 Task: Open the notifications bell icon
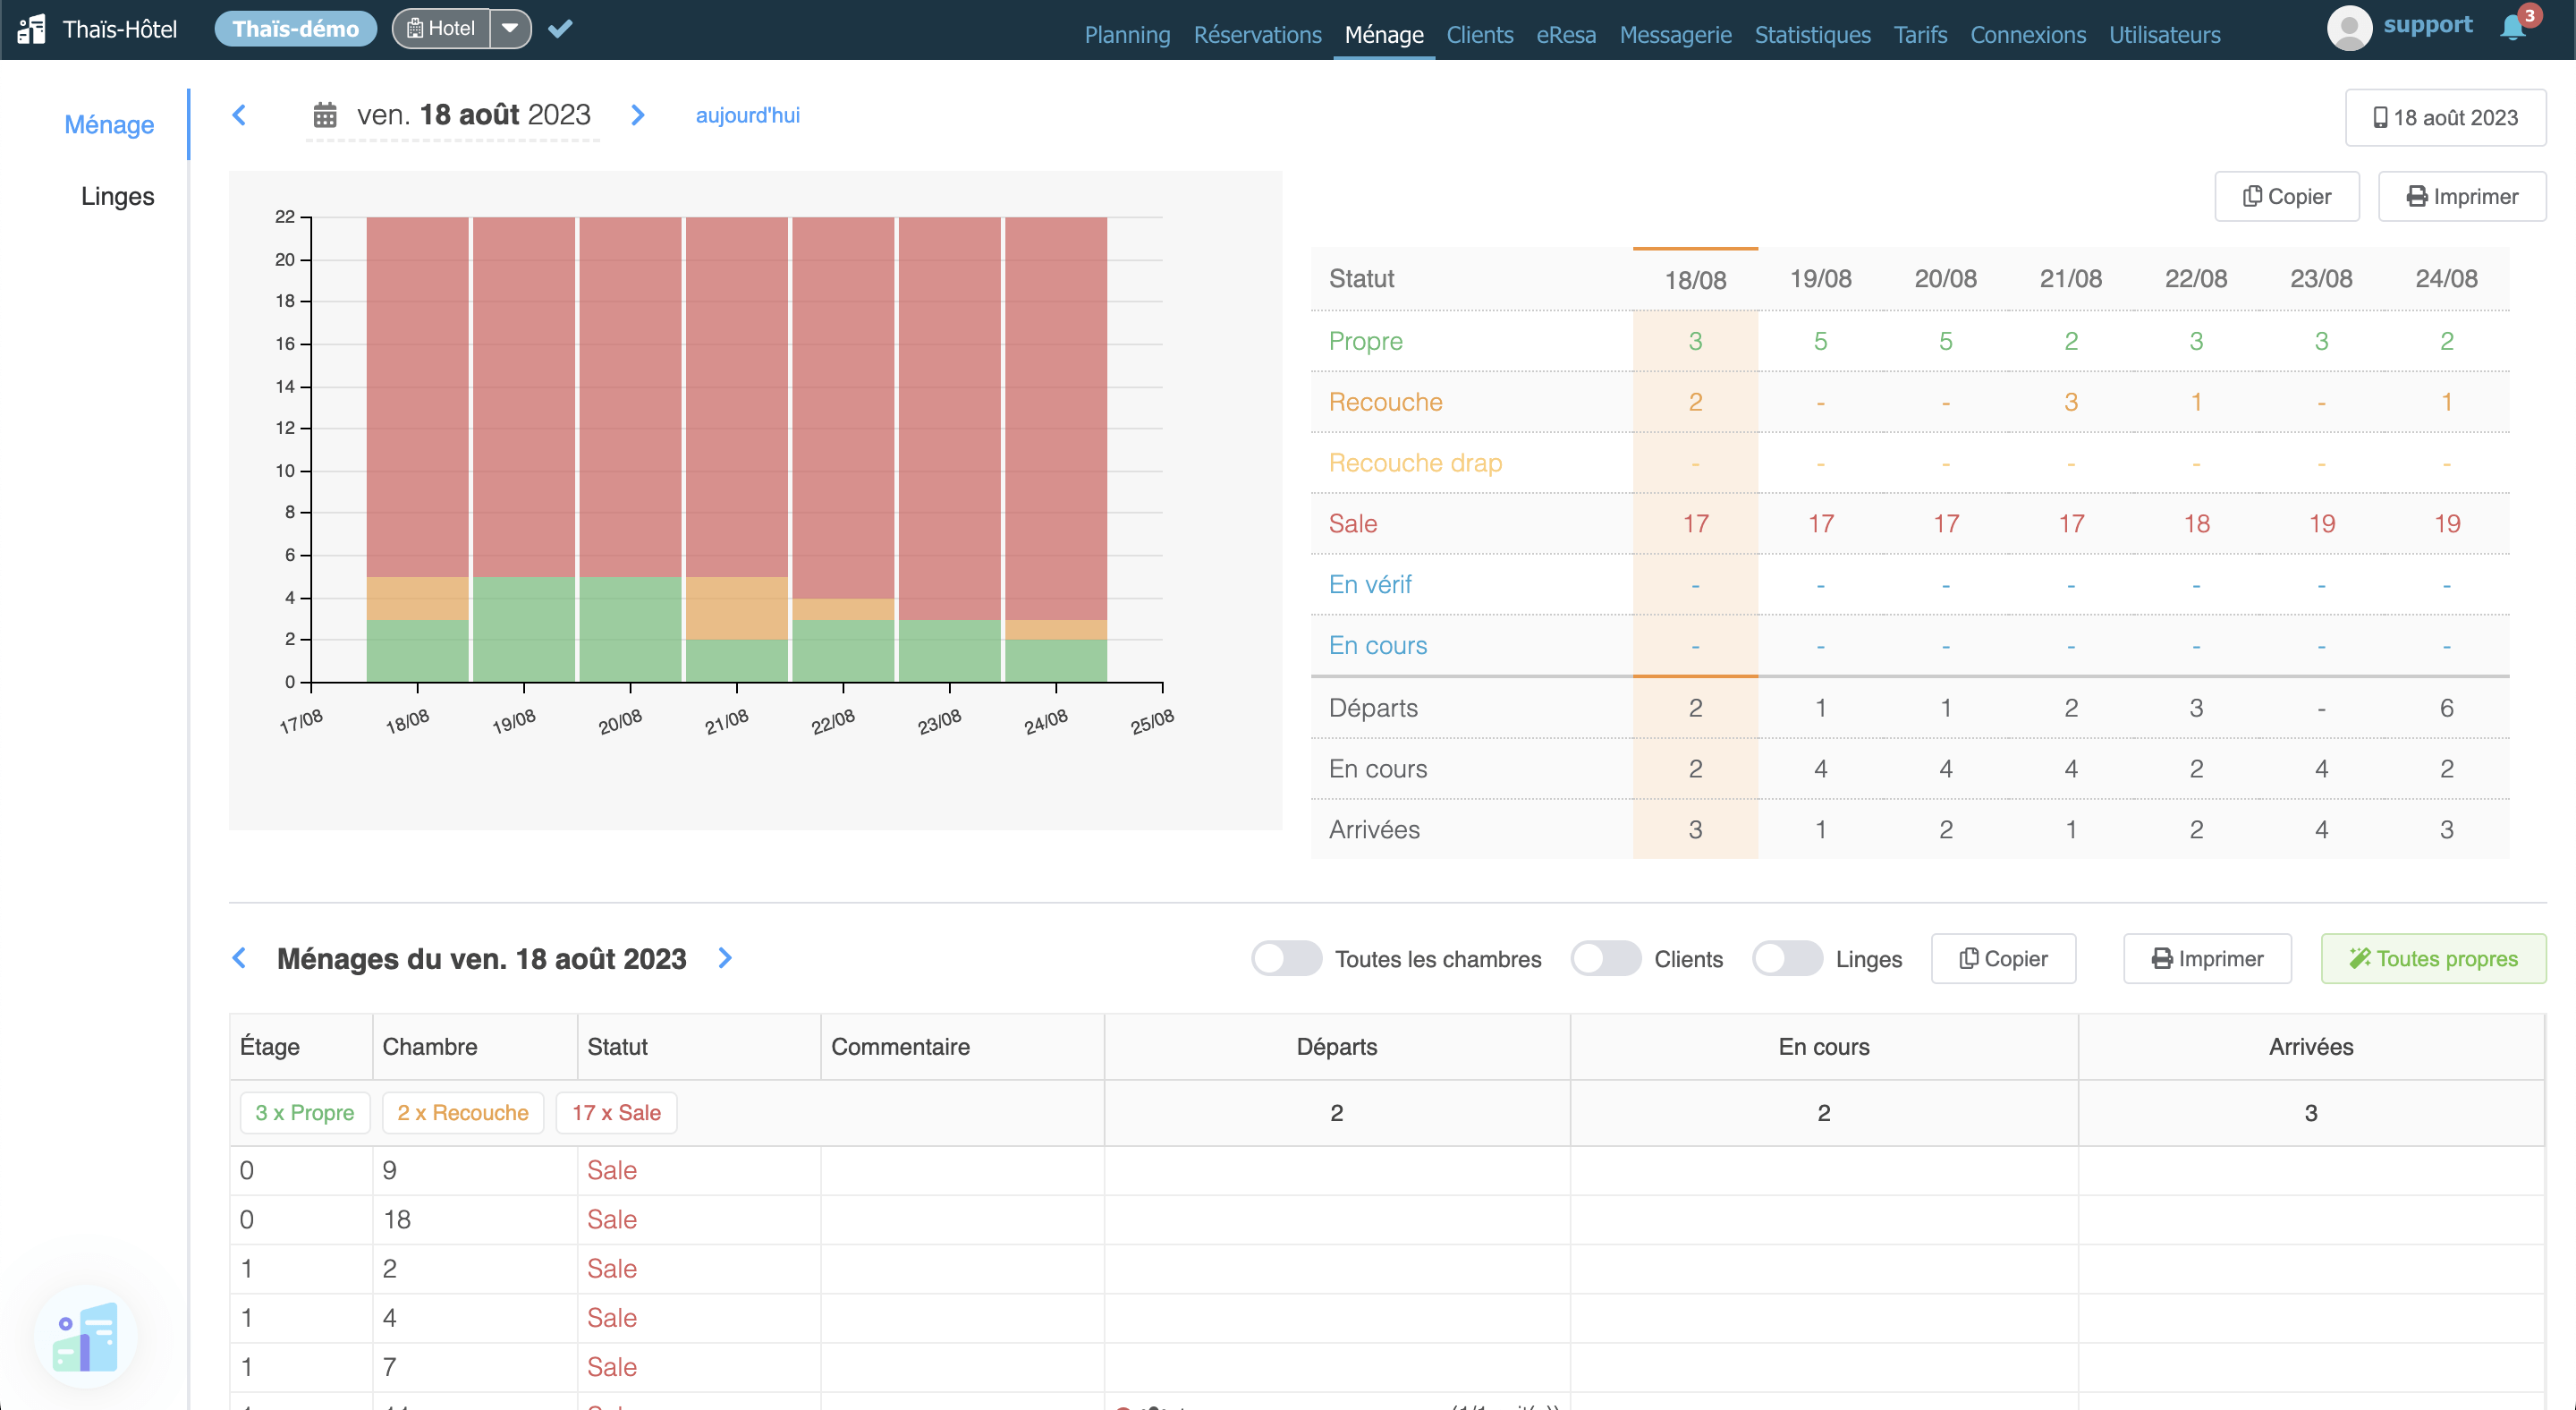(2512, 28)
